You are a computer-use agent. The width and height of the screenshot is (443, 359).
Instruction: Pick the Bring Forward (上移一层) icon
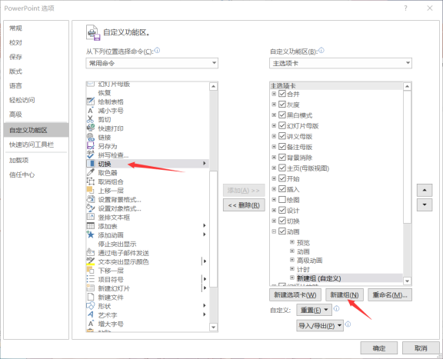[91, 191]
